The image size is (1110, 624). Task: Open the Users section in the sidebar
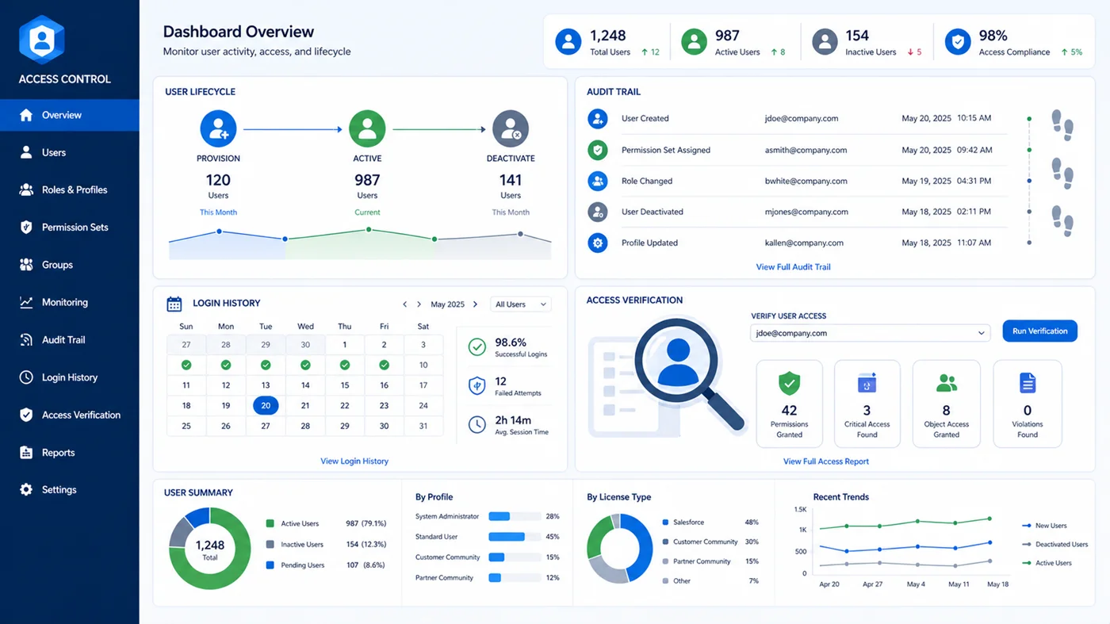(x=55, y=152)
